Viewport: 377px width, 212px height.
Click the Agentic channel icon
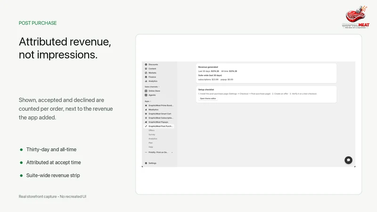point(146,95)
